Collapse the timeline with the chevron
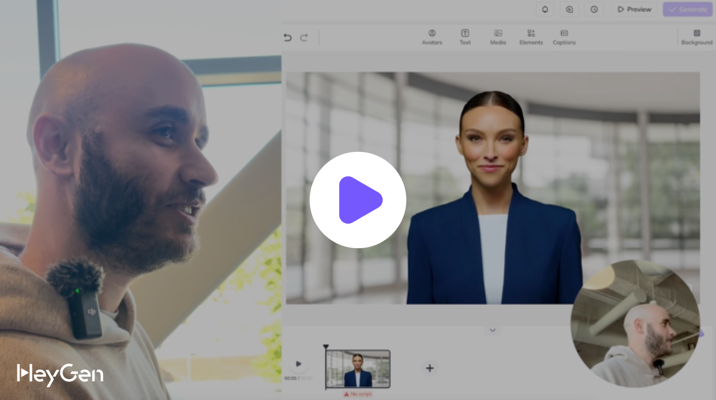 (493, 330)
